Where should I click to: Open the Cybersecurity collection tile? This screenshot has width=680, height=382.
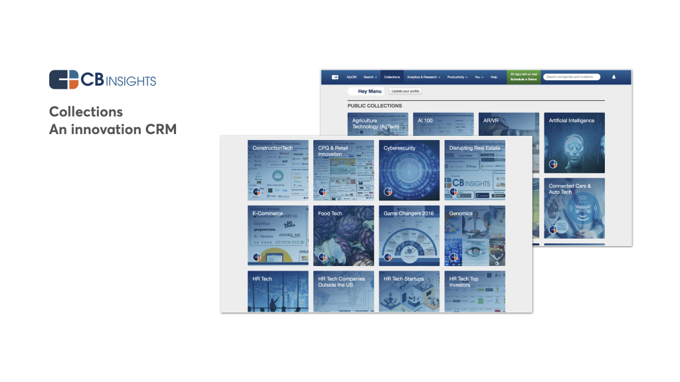coord(409,170)
